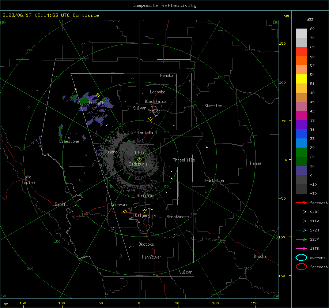Click the Hanna city label
Screen dimensions: 329x308
tap(256, 163)
